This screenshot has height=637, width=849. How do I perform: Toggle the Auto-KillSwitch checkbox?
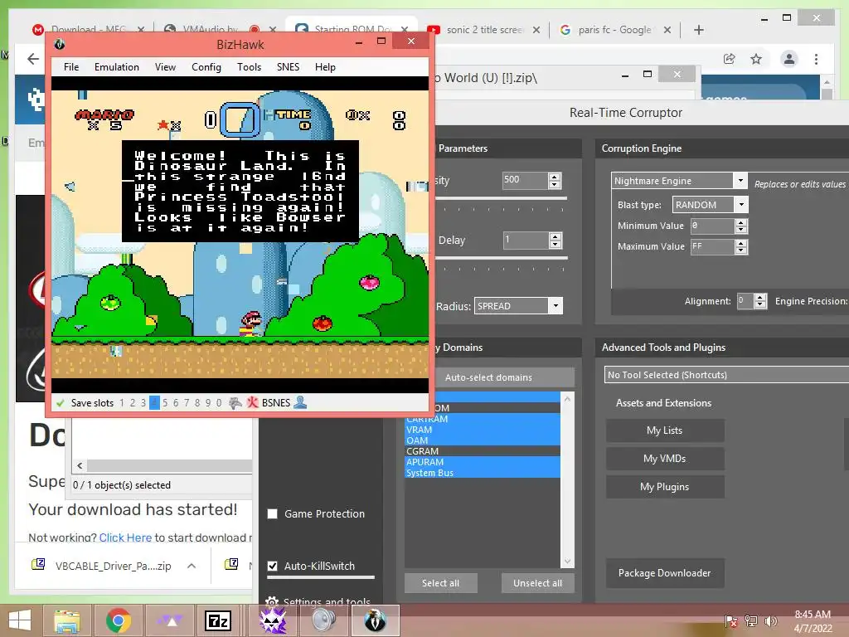tap(272, 566)
